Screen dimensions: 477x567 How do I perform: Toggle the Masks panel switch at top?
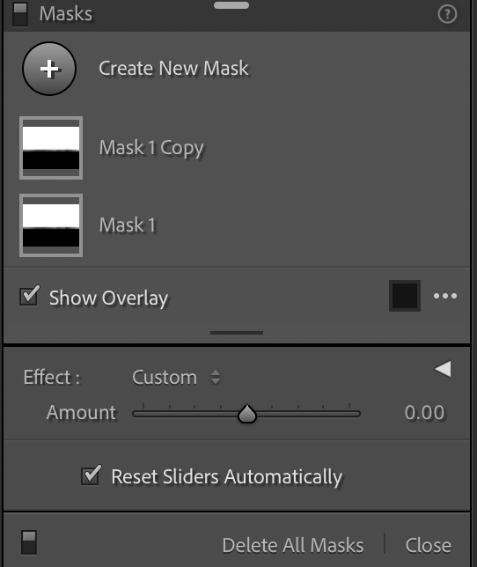pyautogui.click(x=20, y=14)
